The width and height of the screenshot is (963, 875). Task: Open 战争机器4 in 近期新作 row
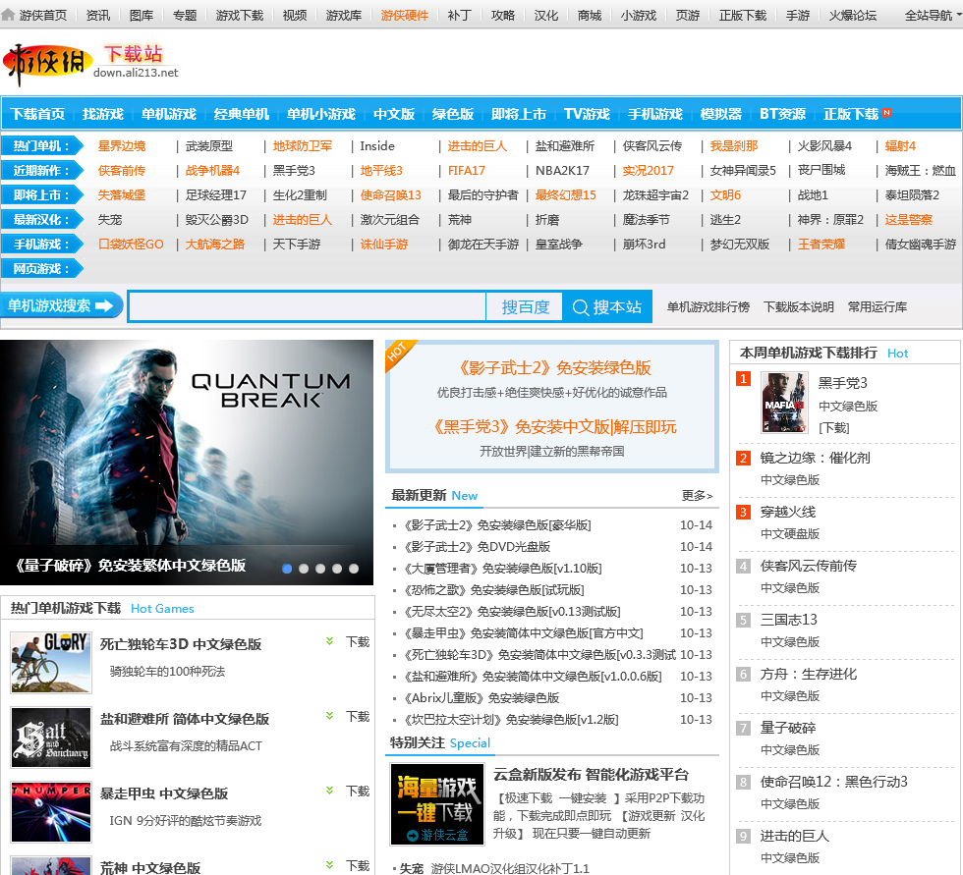pyautogui.click(x=212, y=171)
